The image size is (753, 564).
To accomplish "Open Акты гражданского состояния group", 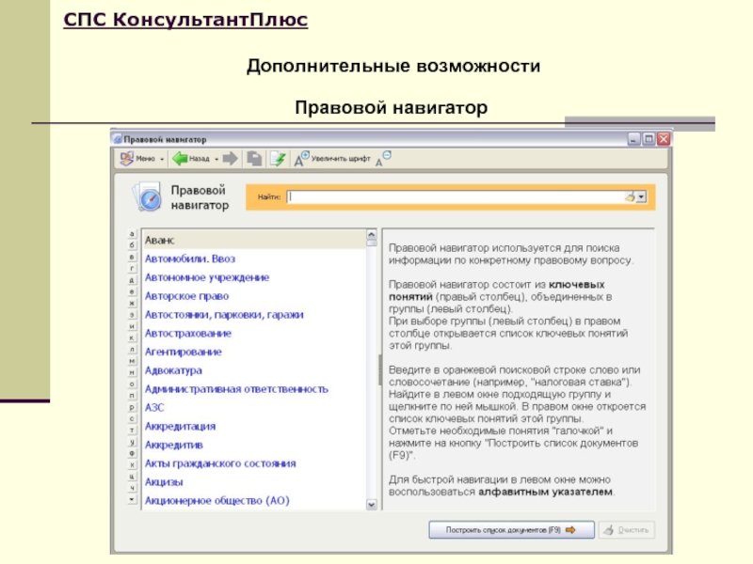I will [220, 463].
